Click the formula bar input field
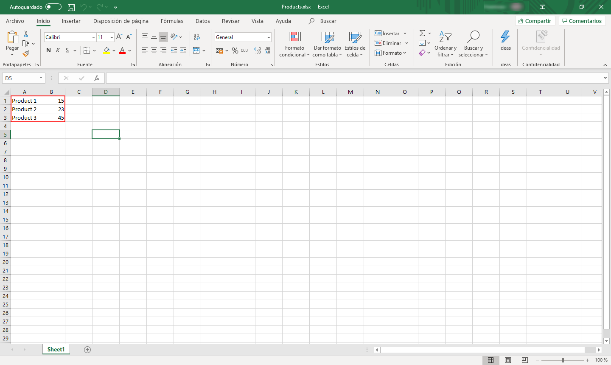The height and width of the screenshot is (365, 611). coord(355,78)
